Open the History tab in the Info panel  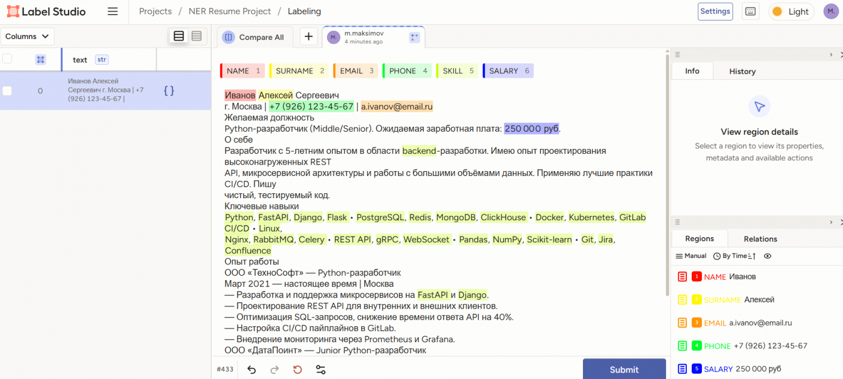[x=742, y=71]
